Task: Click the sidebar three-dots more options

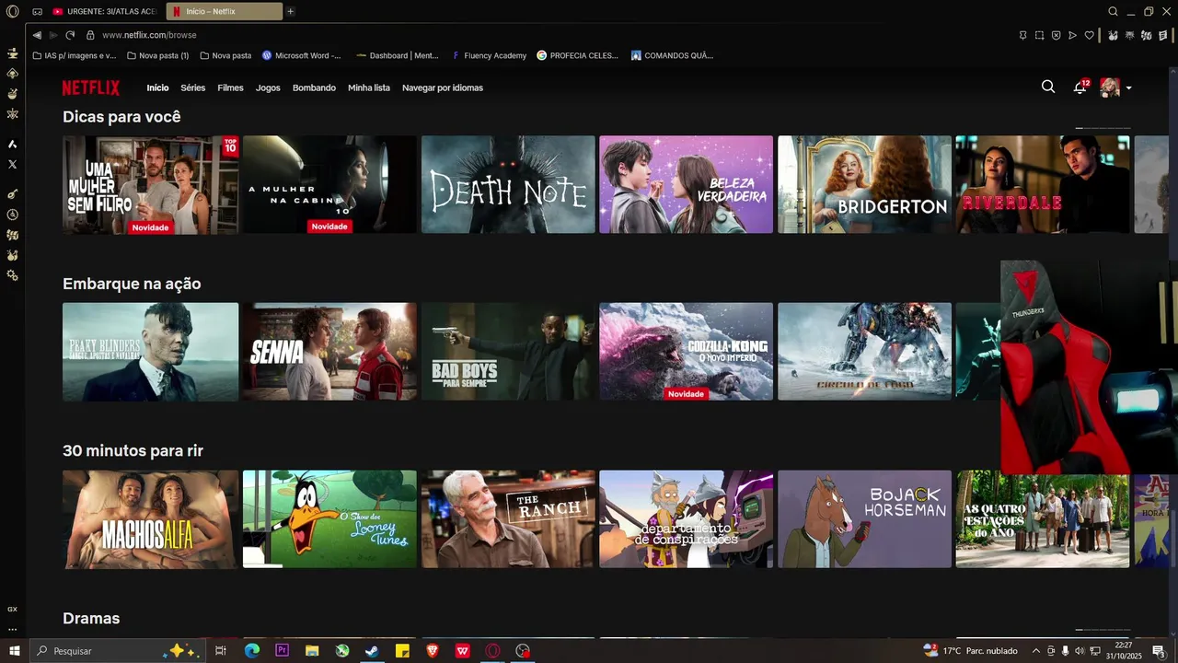Action: pyautogui.click(x=12, y=630)
